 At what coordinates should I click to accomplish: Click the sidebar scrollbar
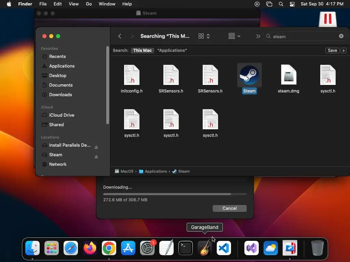coord(108,85)
